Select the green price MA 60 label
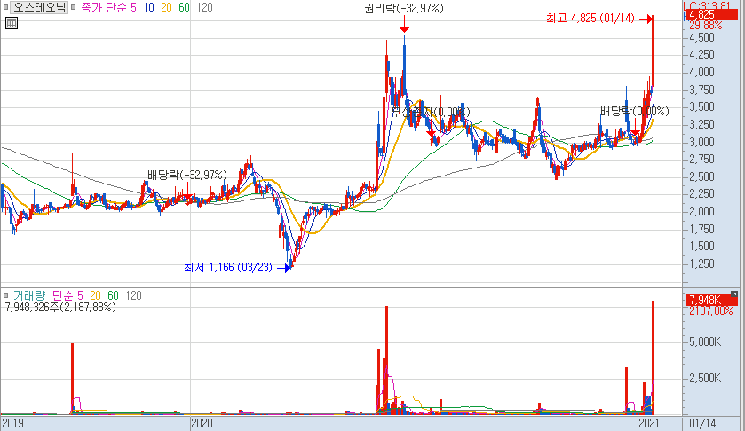Viewport: 745px width, 431px height. (x=184, y=7)
